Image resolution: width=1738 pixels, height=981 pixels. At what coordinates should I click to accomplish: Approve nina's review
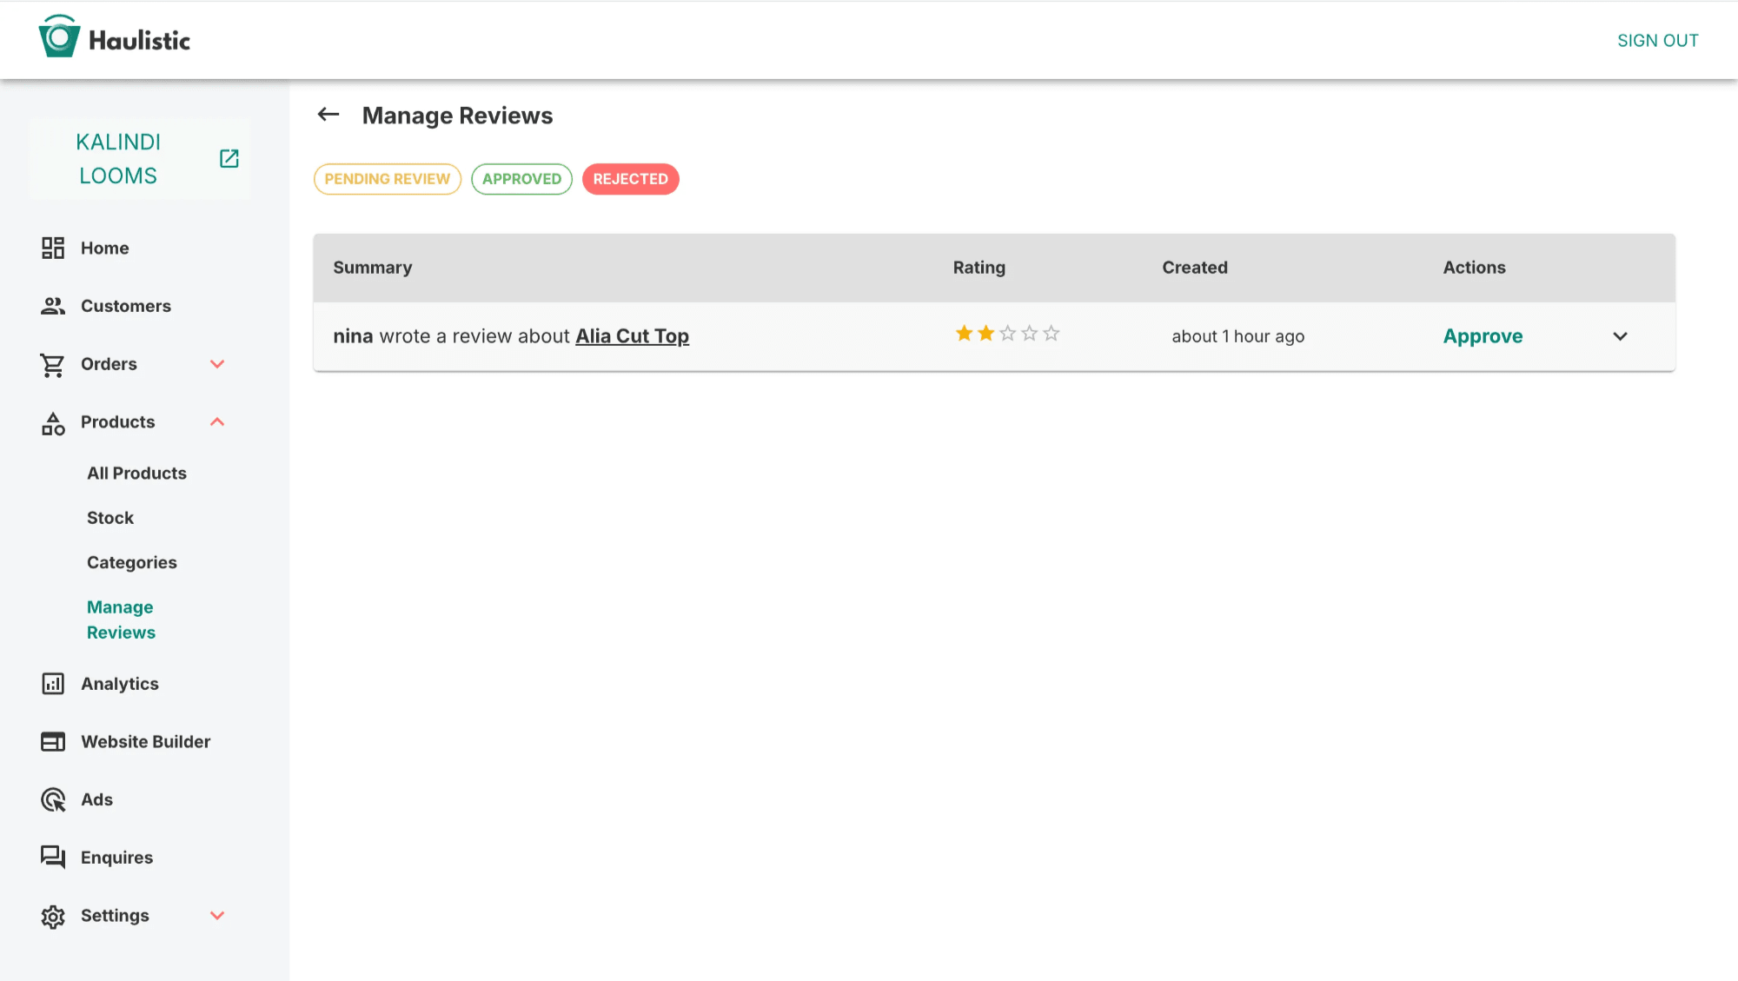click(1483, 336)
